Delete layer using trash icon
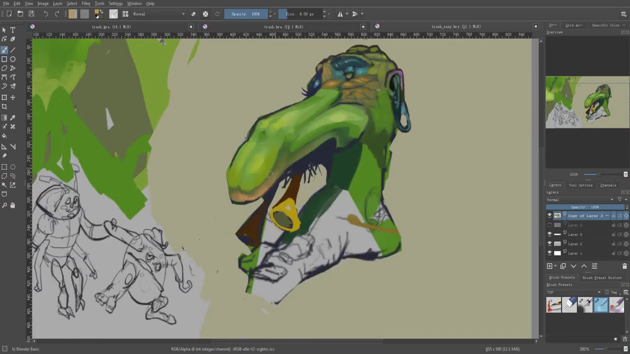Viewport: 630px width, 354px height. click(x=625, y=266)
